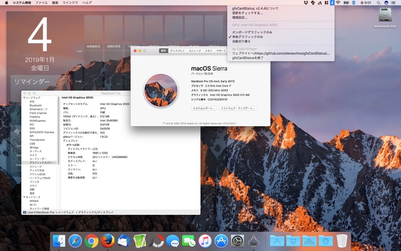Open System Preferences gear in the Dock
The width and height of the screenshot is (401, 251).
coord(237,241)
